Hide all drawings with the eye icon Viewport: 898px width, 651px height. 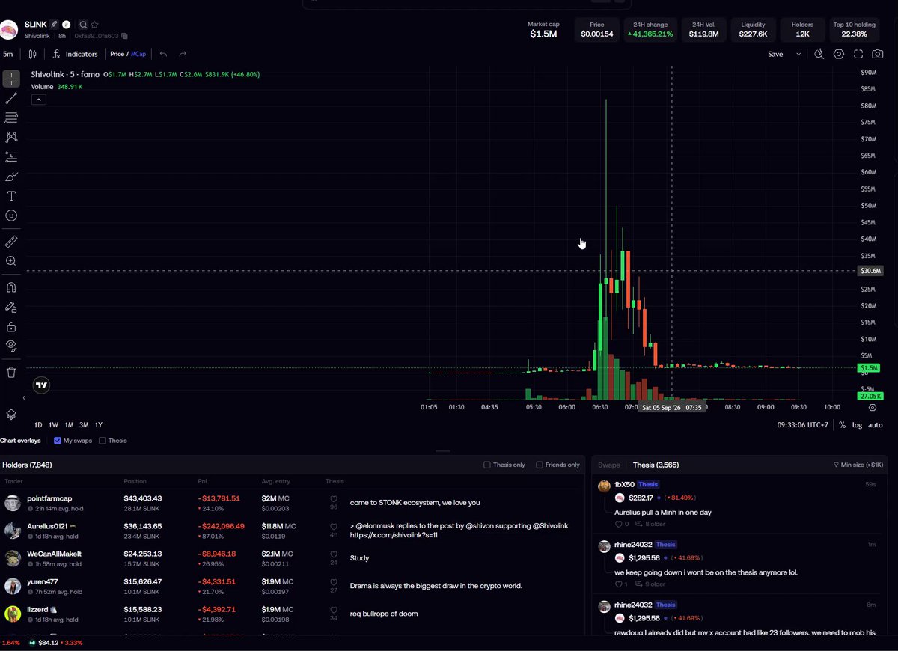coord(11,346)
